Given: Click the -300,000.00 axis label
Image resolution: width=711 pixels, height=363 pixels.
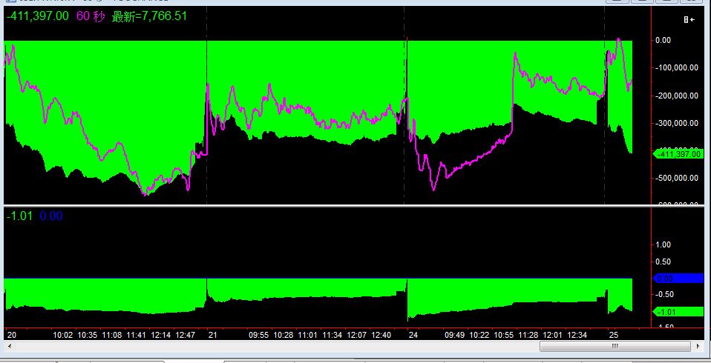Looking at the screenshot, I should (676, 123).
